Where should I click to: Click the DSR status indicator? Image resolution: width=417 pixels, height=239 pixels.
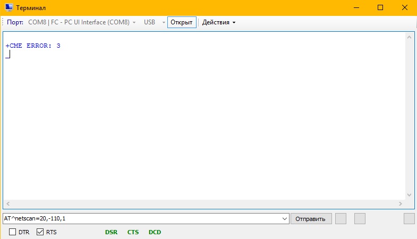[x=111, y=232]
